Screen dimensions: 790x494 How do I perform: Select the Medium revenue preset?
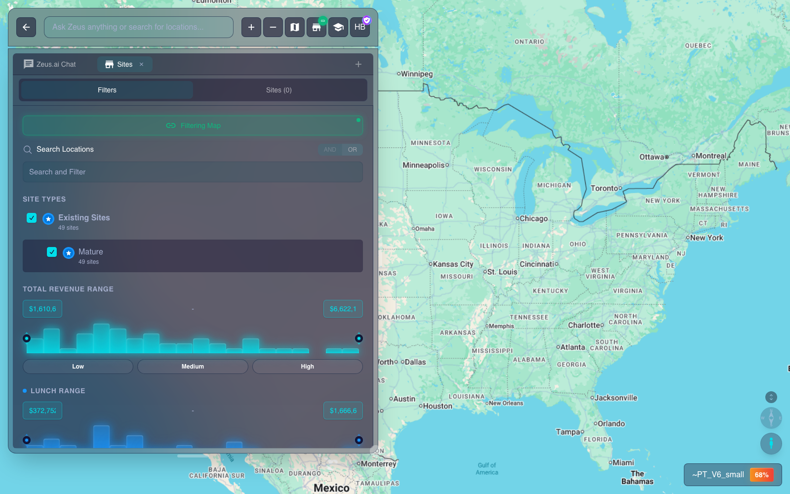193,367
